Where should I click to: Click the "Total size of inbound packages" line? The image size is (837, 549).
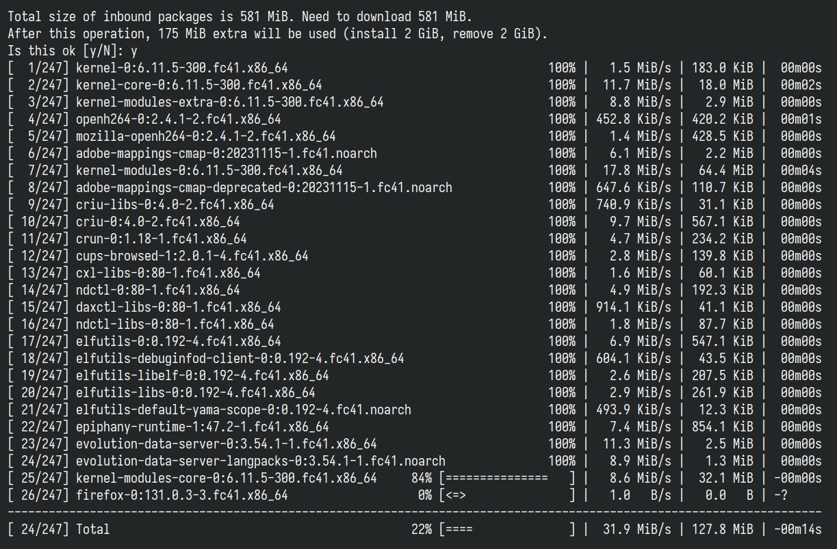pos(240,16)
